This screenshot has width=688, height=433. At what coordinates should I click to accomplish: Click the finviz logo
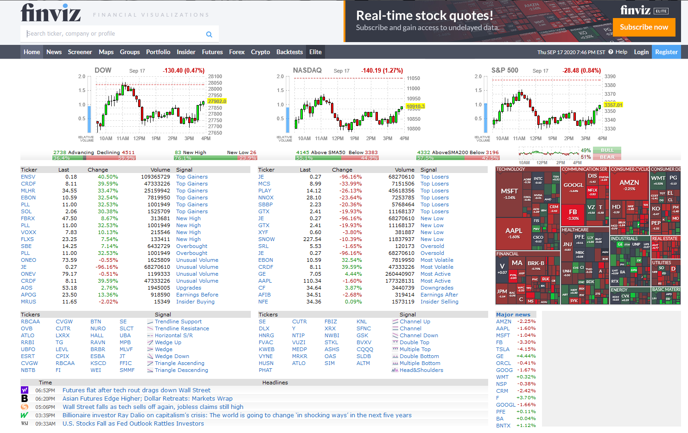[x=51, y=13]
